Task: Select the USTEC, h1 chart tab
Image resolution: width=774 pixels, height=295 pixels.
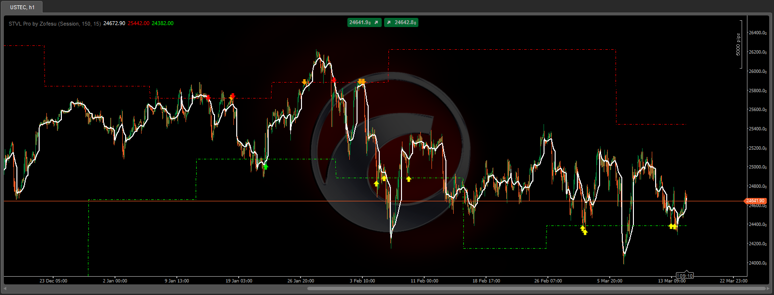Action: pyautogui.click(x=22, y=7)
